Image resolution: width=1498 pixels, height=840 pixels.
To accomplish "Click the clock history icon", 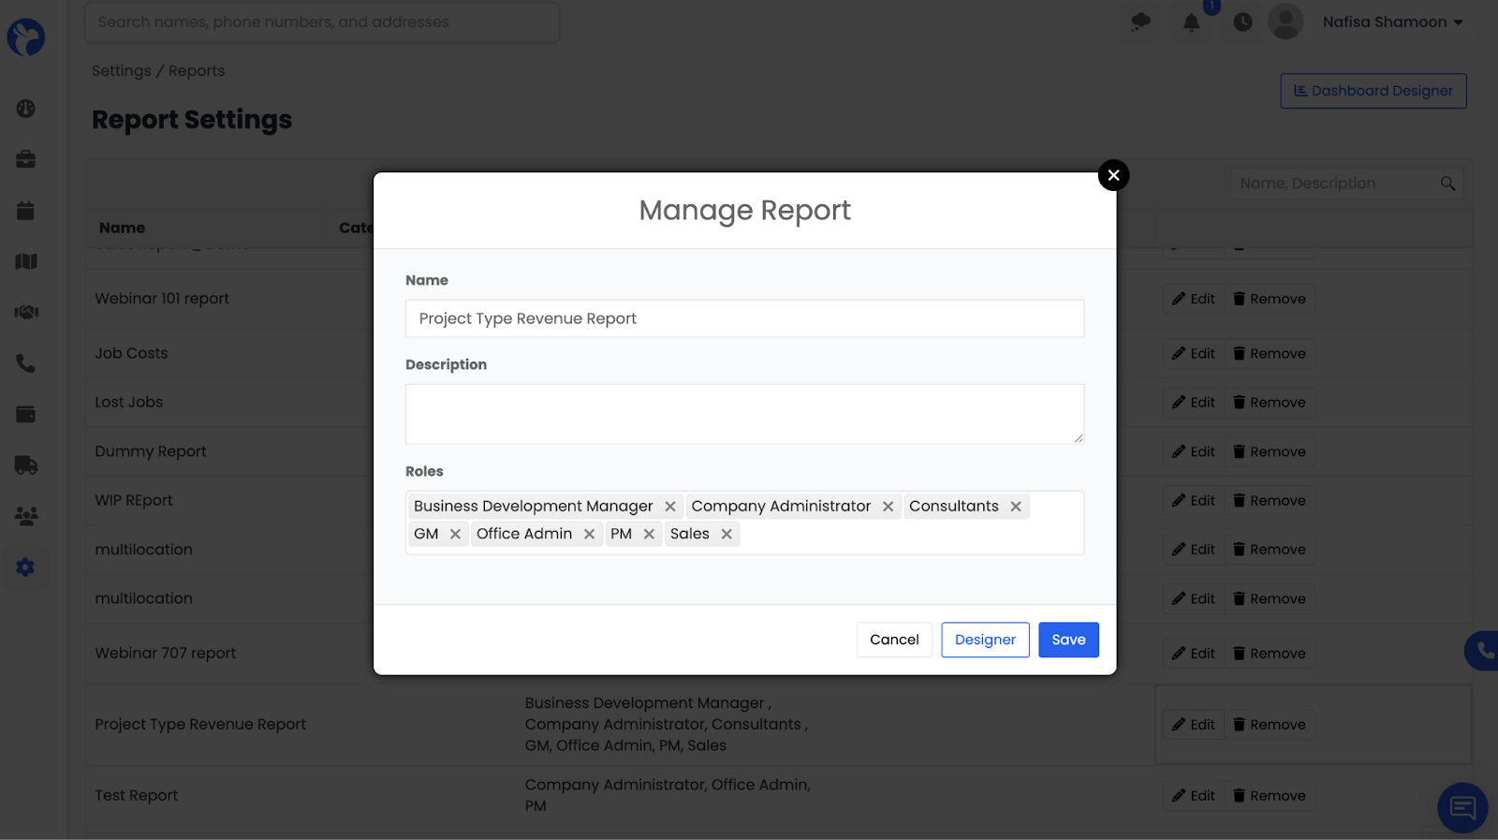I will pos(1242,22).
